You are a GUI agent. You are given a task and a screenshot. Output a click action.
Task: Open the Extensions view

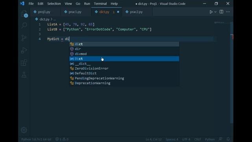[24, 63]
